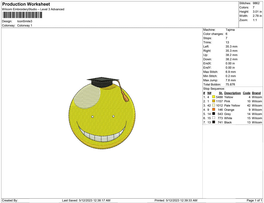Click the Min Stitch value 0.2 mm
This screenshot has width=264, height=203.
click(231, 76)
